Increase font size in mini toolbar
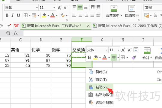The height and width of the screenshot is (108, 162). tap(123, 50)
